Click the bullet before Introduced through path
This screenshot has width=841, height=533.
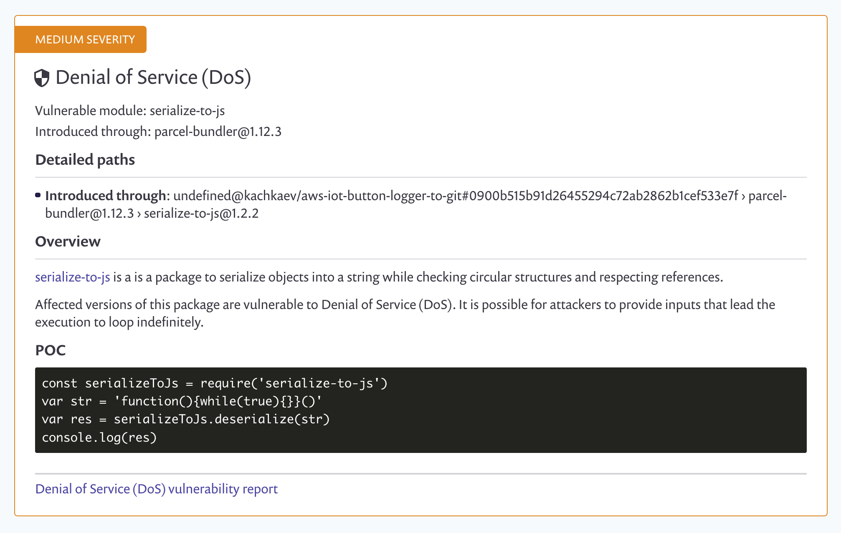point(38,195)
